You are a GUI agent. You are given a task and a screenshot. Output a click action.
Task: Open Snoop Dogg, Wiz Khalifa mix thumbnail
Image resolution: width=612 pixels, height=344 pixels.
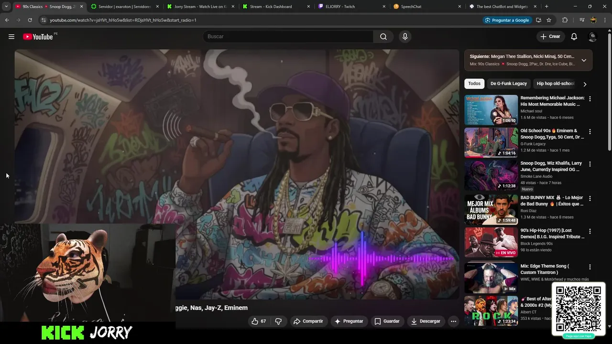pos(491,175)
